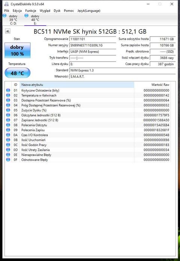The width and height of the screenshot is (180, 261).
Task: Select the status circle for drive C: D:
Action: [x=4, y=16]
